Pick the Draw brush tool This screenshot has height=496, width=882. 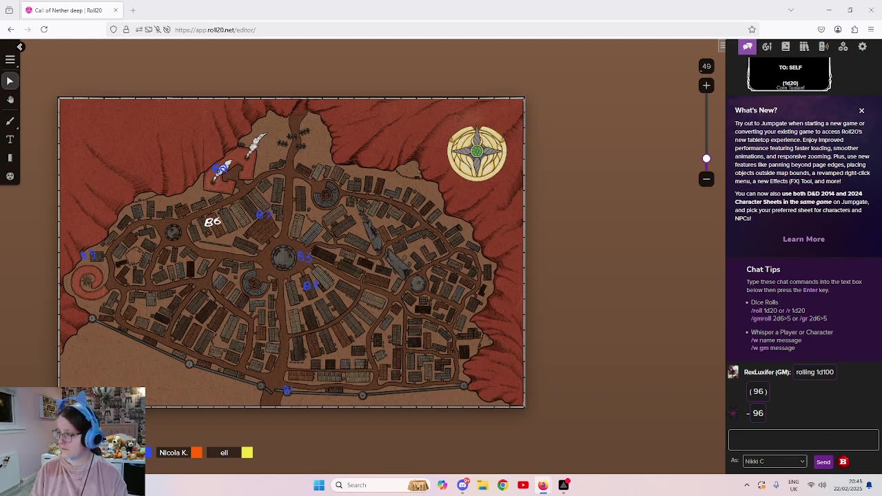coord(10,121)
